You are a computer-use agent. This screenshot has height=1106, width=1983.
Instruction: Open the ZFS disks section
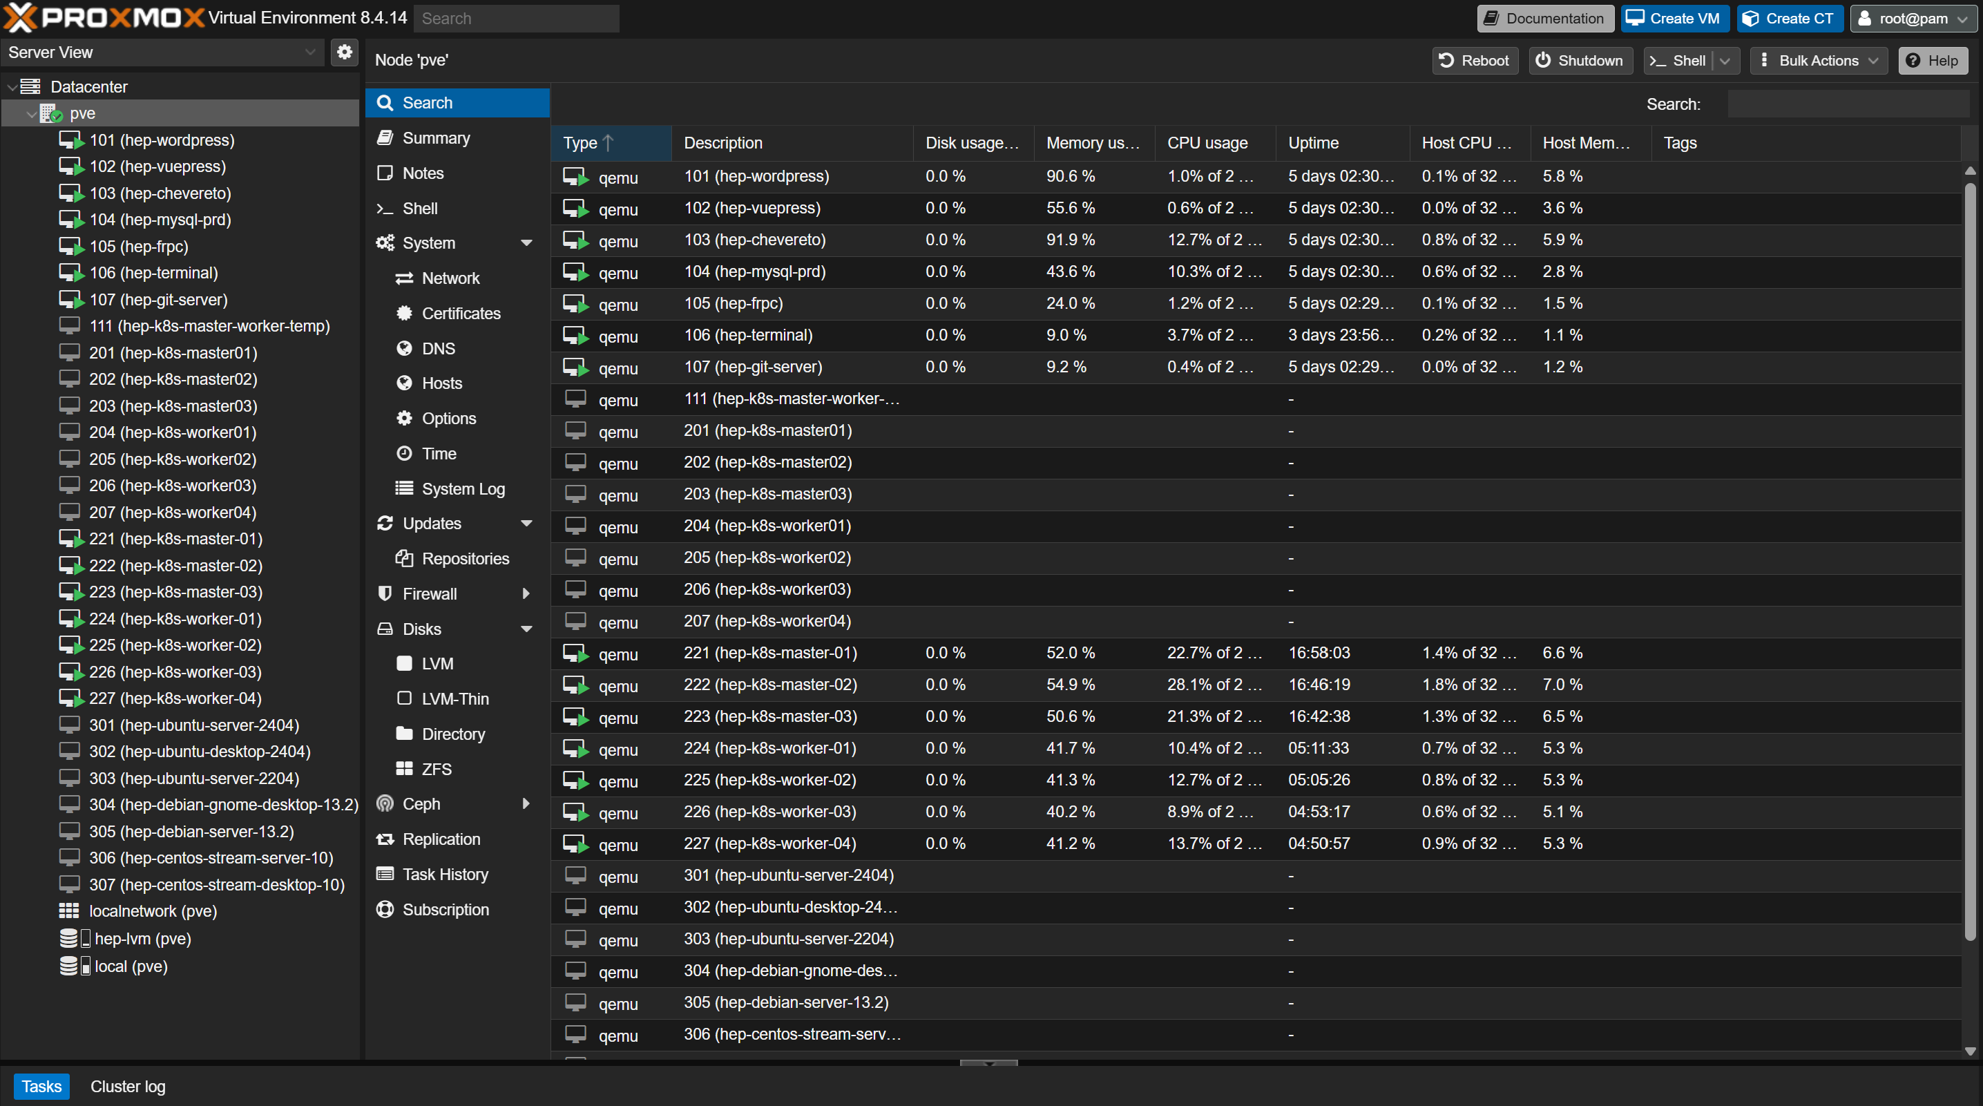click(436, 769)
